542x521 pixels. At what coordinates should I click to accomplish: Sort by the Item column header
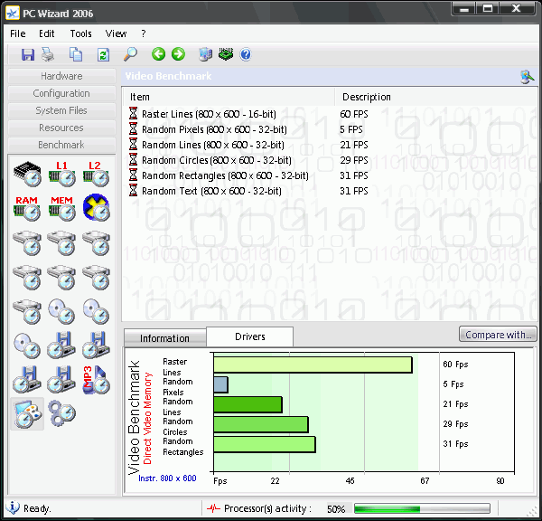(x=229, y=97)
